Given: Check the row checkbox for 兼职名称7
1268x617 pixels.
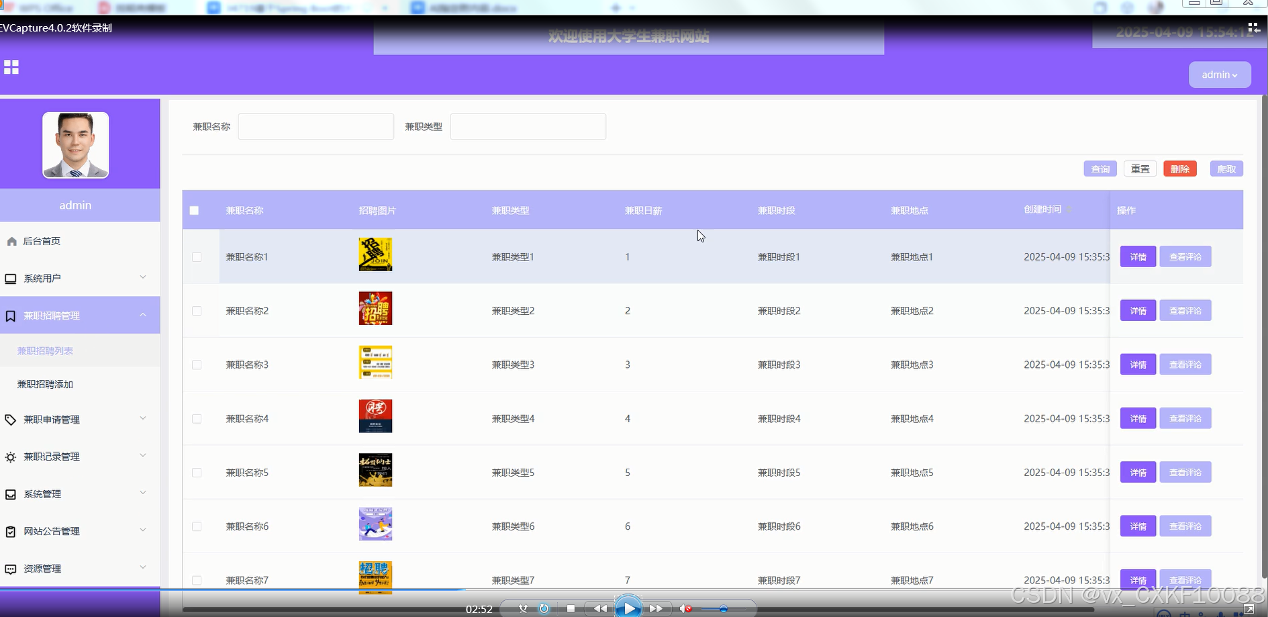Looking at the screenshot, I should point(197,580).
